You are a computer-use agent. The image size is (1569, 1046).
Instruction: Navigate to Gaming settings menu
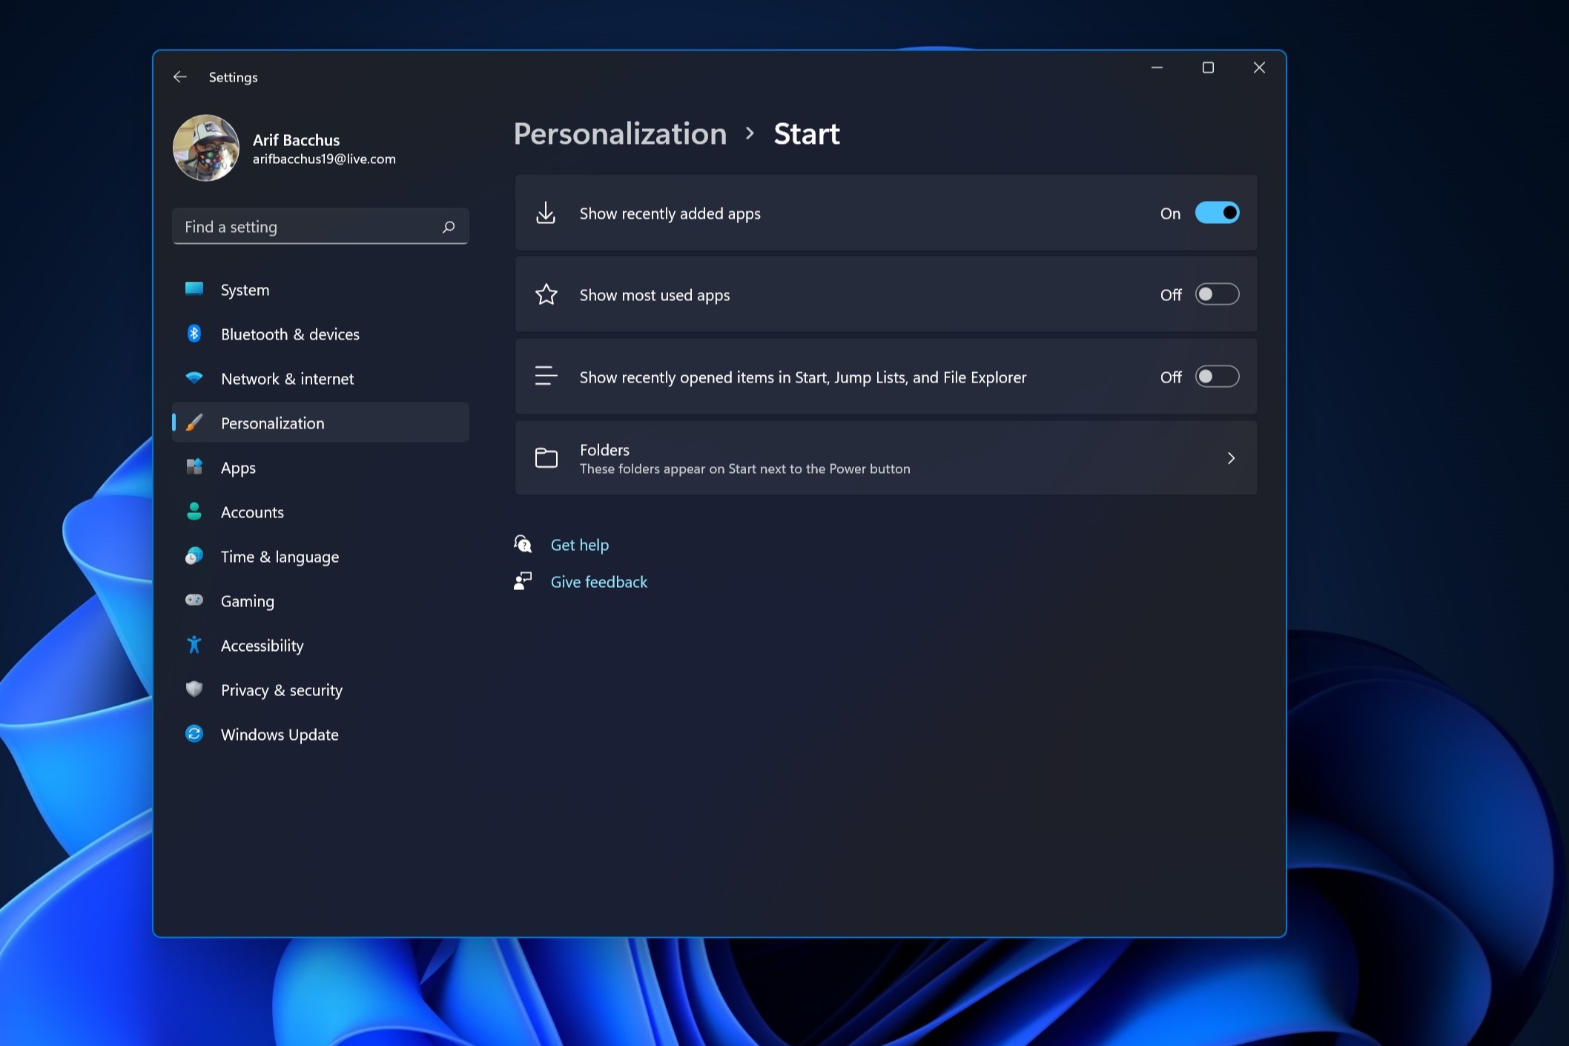(246, 600)
